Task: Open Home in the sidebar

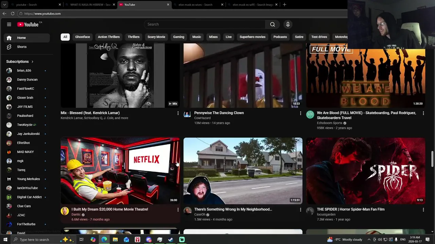Action: pyautogui.click(x=27, y=38)
